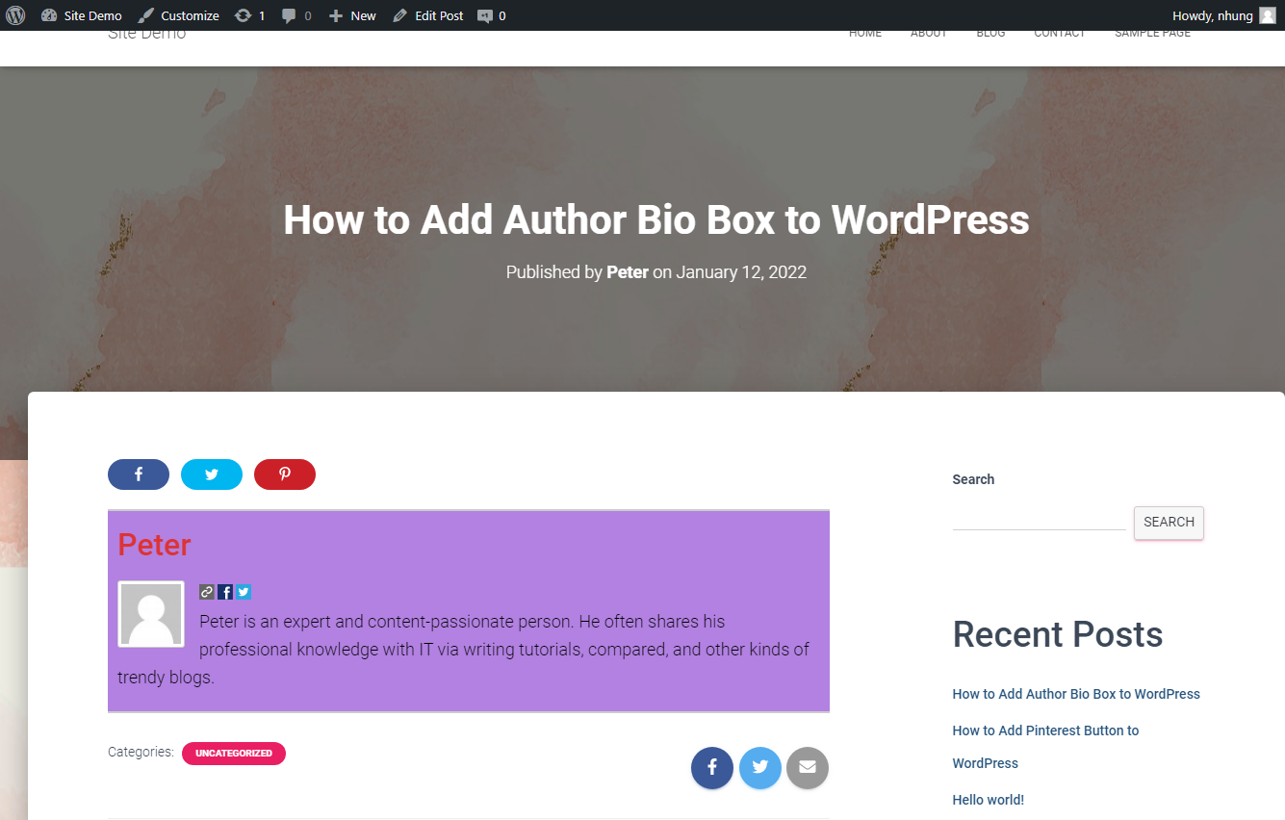Click small Facebook icon in author box
Viewport: 1285px width, 820px height.
[225, 592]
